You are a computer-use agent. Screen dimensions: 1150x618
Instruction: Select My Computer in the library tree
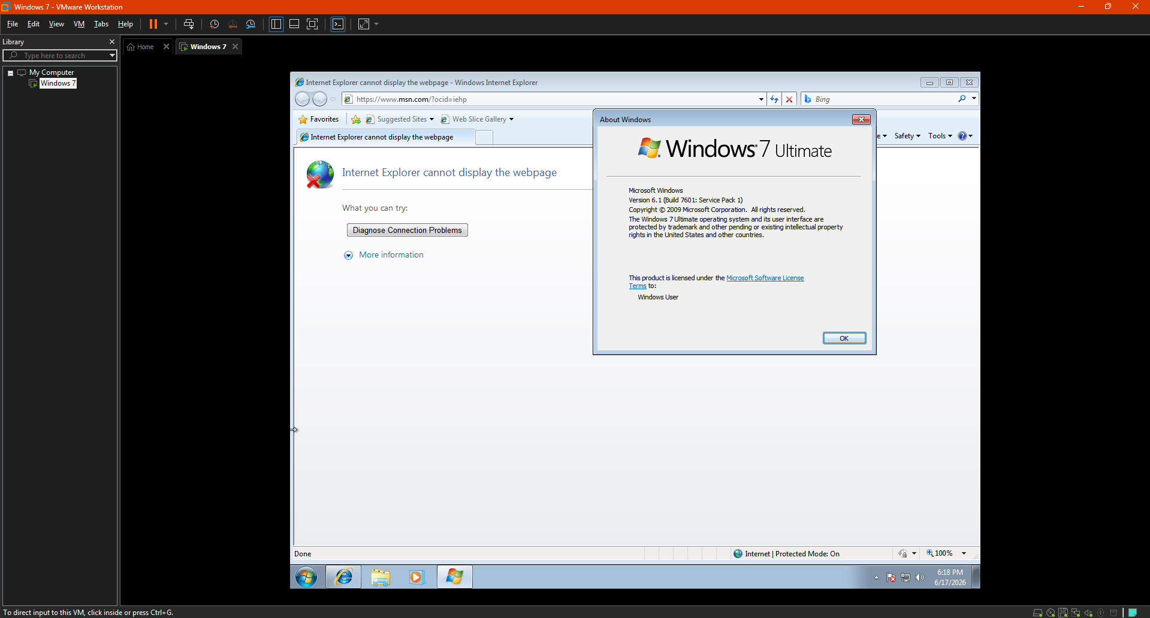tap(52, 72)
